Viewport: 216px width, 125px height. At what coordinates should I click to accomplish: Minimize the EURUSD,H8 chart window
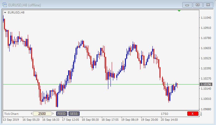187,5
